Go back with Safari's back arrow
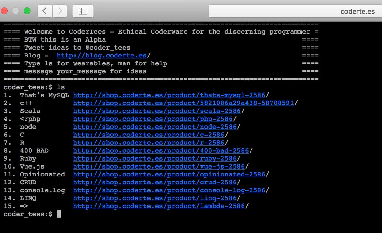 click(x=45, y=11)
